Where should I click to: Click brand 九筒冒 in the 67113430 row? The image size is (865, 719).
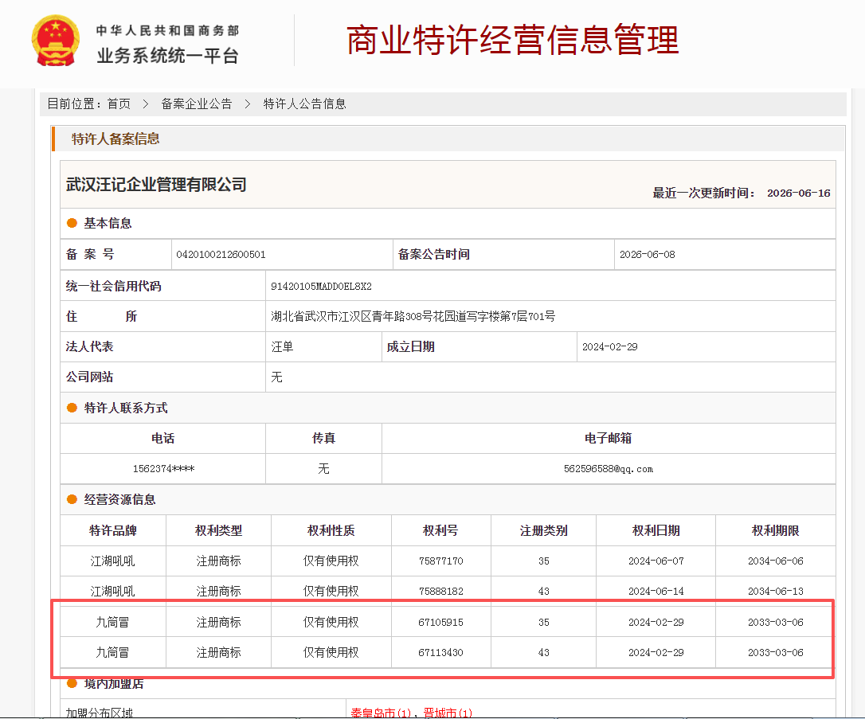click(112, 652)
